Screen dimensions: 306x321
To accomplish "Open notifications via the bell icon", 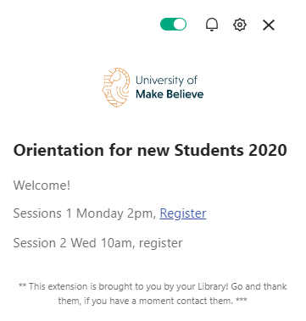I will click(x=212, y=25).
